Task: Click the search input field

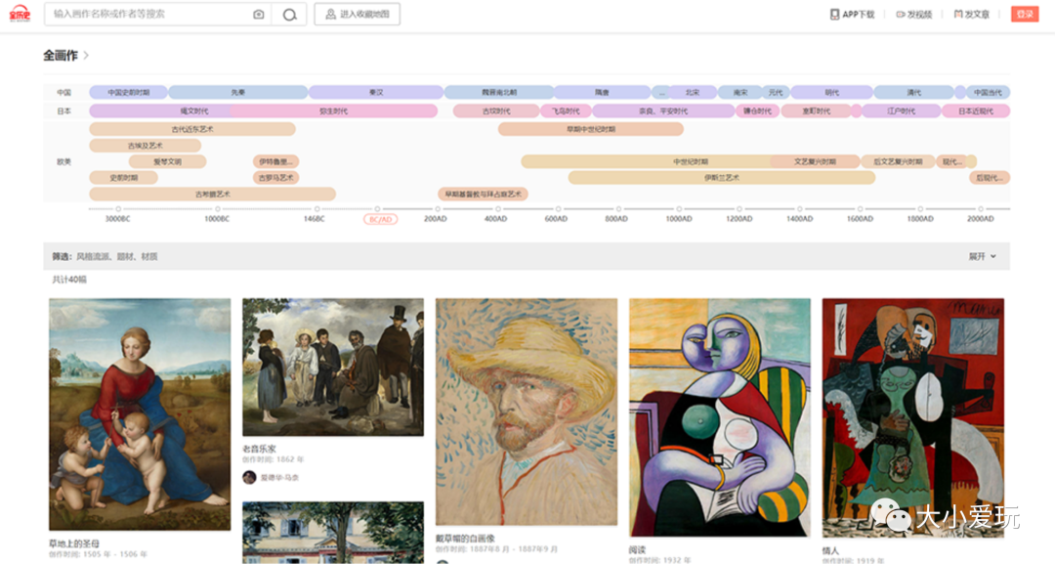Action: [147, 15]
